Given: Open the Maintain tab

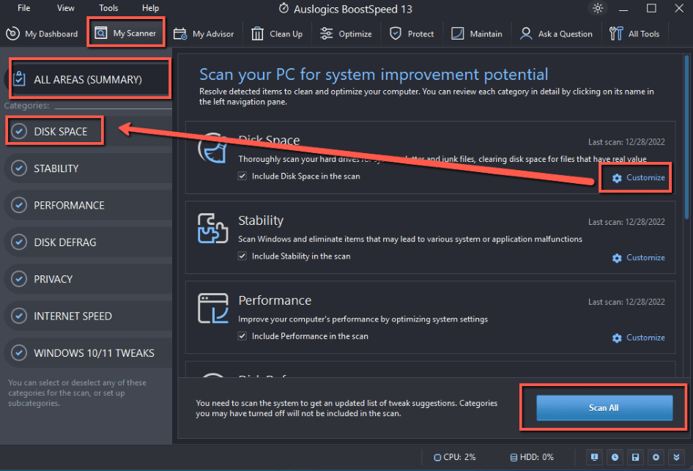Looking at the screenshot, I should point(476,34).
